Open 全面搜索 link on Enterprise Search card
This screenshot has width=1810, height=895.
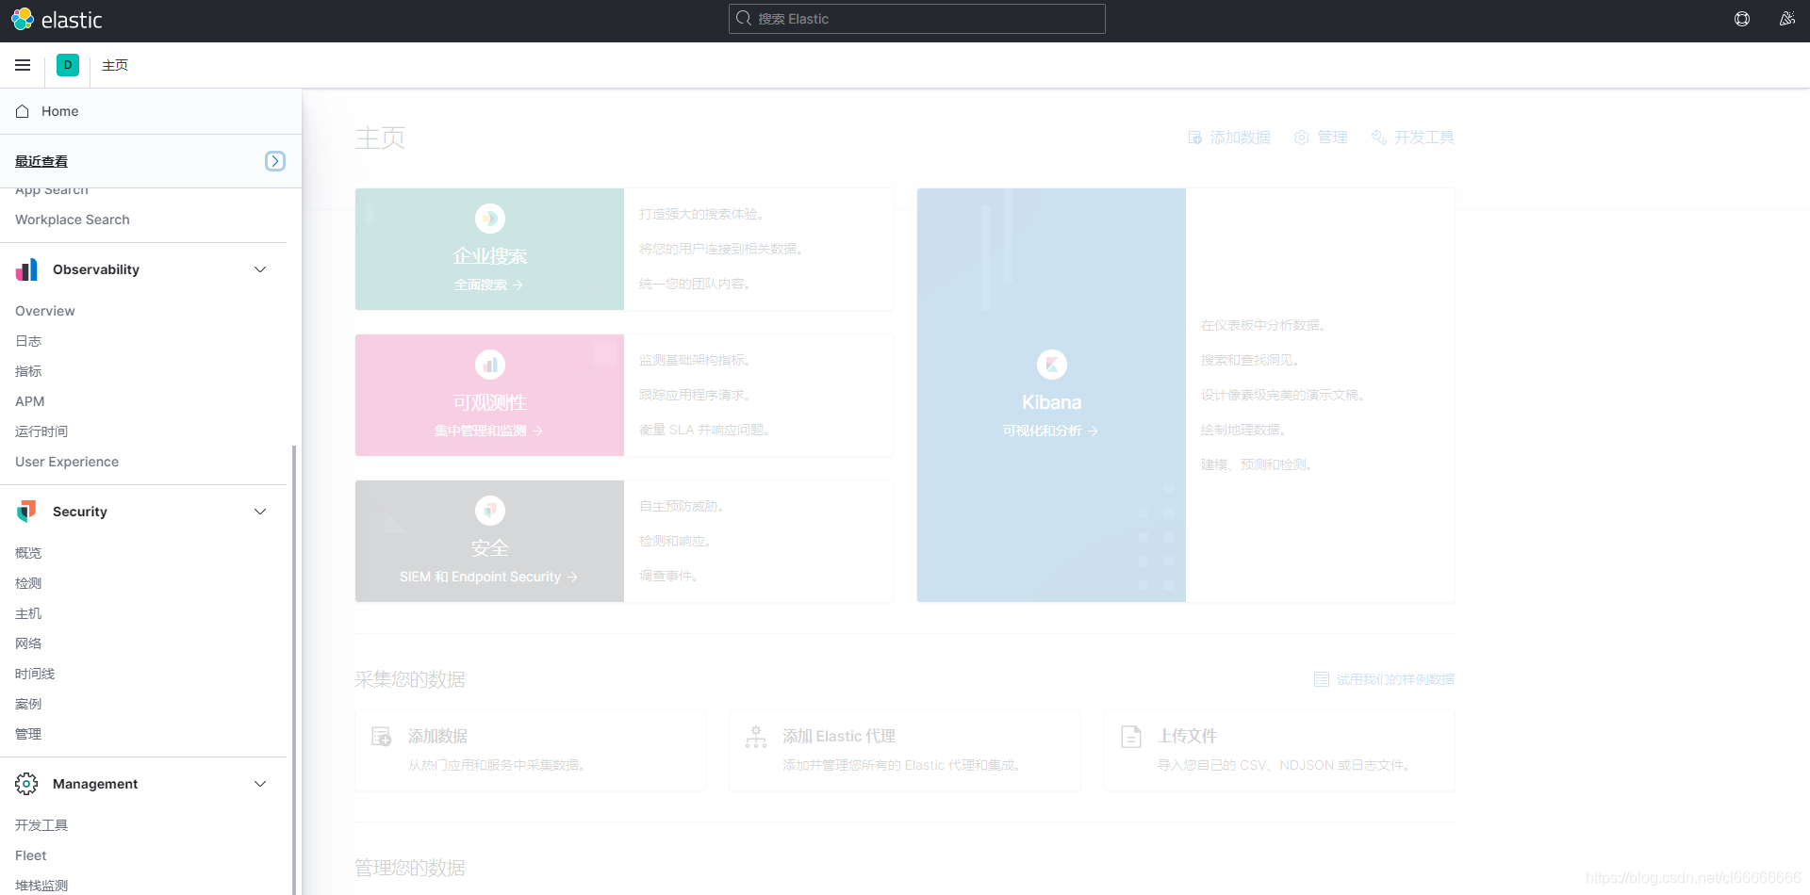[x=488, y=285]
